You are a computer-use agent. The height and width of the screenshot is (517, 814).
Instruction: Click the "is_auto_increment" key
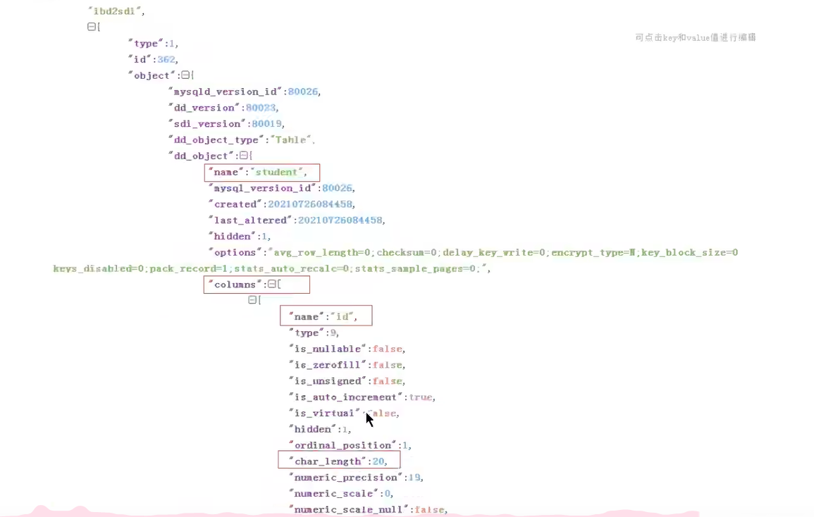(x=346, y=398)
